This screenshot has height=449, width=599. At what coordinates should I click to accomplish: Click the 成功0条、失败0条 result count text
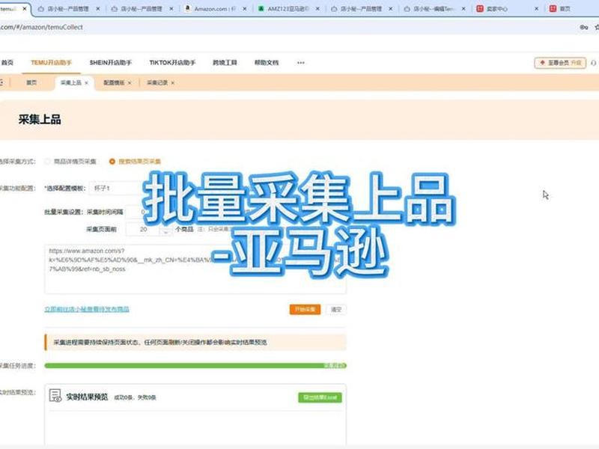pos(135,397)
